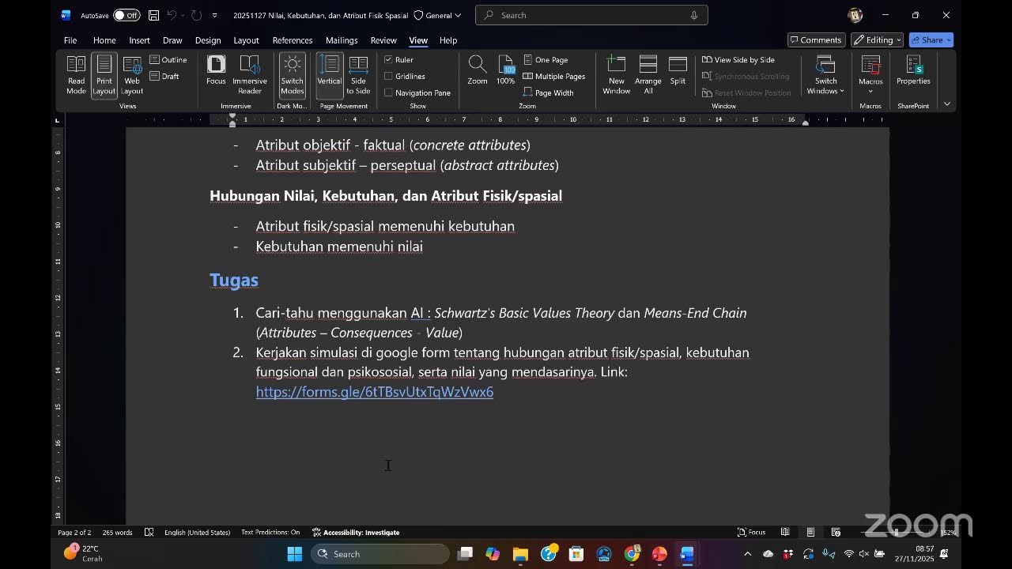
Task: Split the document window
Action: [678, 70]
